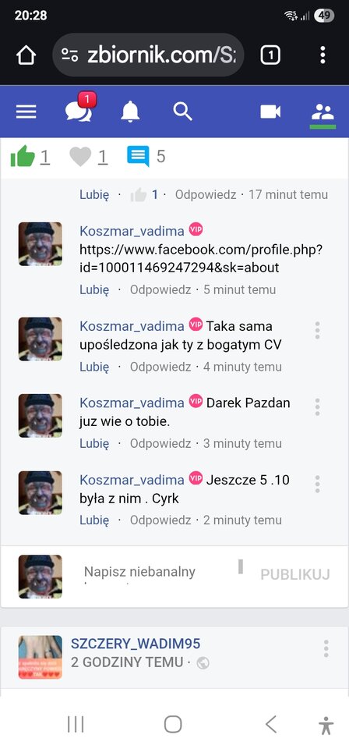
Task: Open the browser tab switcher showing 1
Action: coord(270,55)
